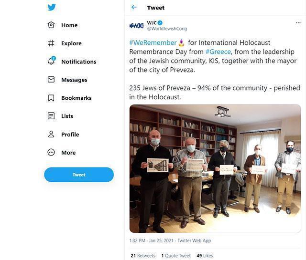
Task: Open the tweet options three-dot menu
Action: point(298,22)
